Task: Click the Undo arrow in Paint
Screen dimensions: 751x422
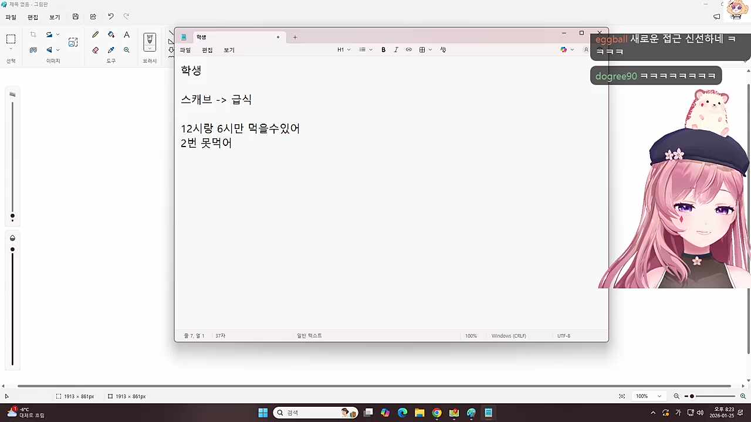Action: coord(110,17)
